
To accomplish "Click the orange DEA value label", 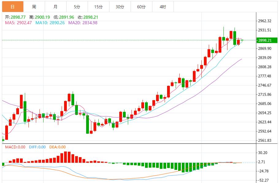I will pyautogui.click(x=58, y=147).
